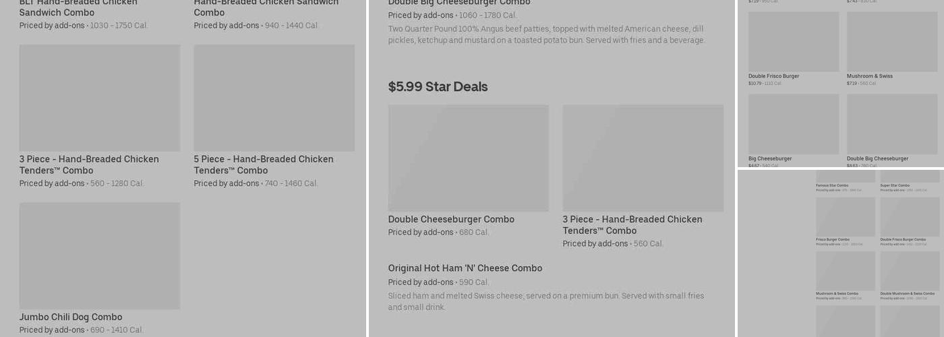Click the $5.99 Star Deals heading
The image size is (944, 337).
pos(438,86)
